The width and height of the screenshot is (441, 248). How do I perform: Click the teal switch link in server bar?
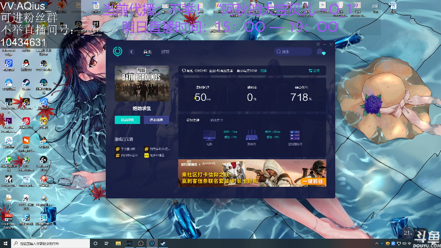click(x=263, y=71)
